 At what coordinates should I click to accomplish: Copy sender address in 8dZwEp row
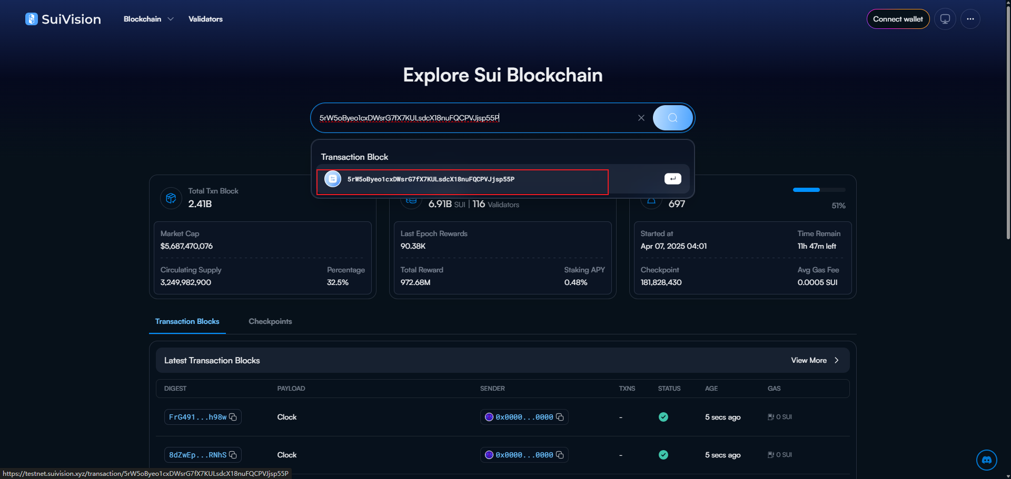pyautogui.click(x=560, y=455)
